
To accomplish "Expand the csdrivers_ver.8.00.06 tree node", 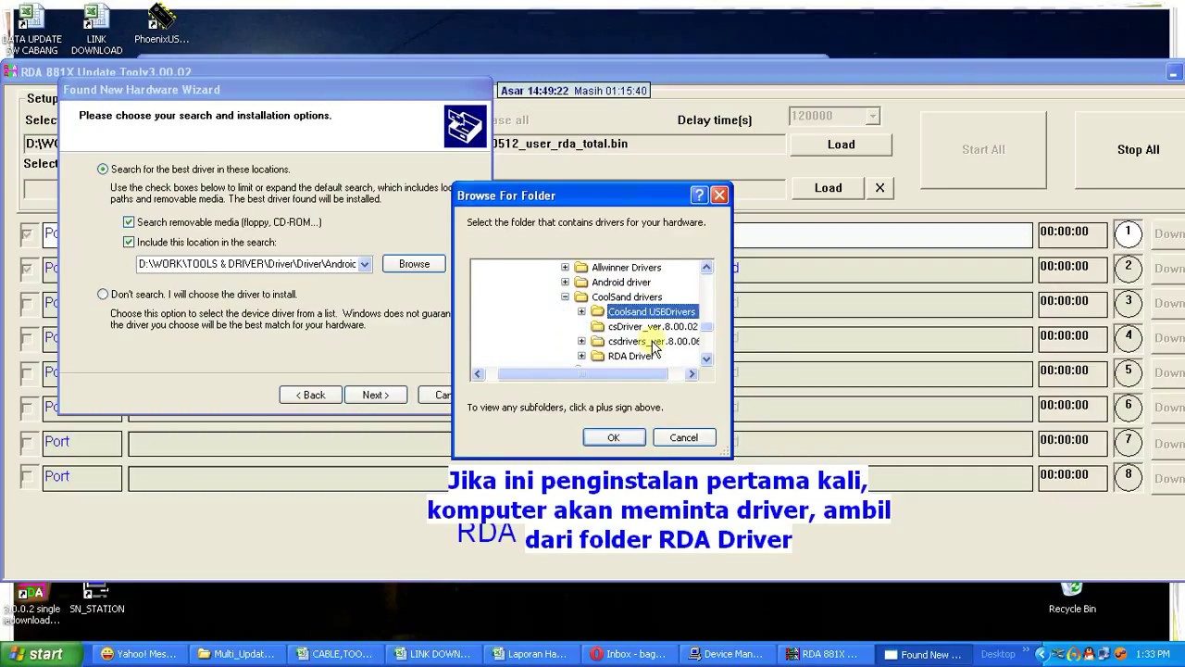I will point(581,342).
